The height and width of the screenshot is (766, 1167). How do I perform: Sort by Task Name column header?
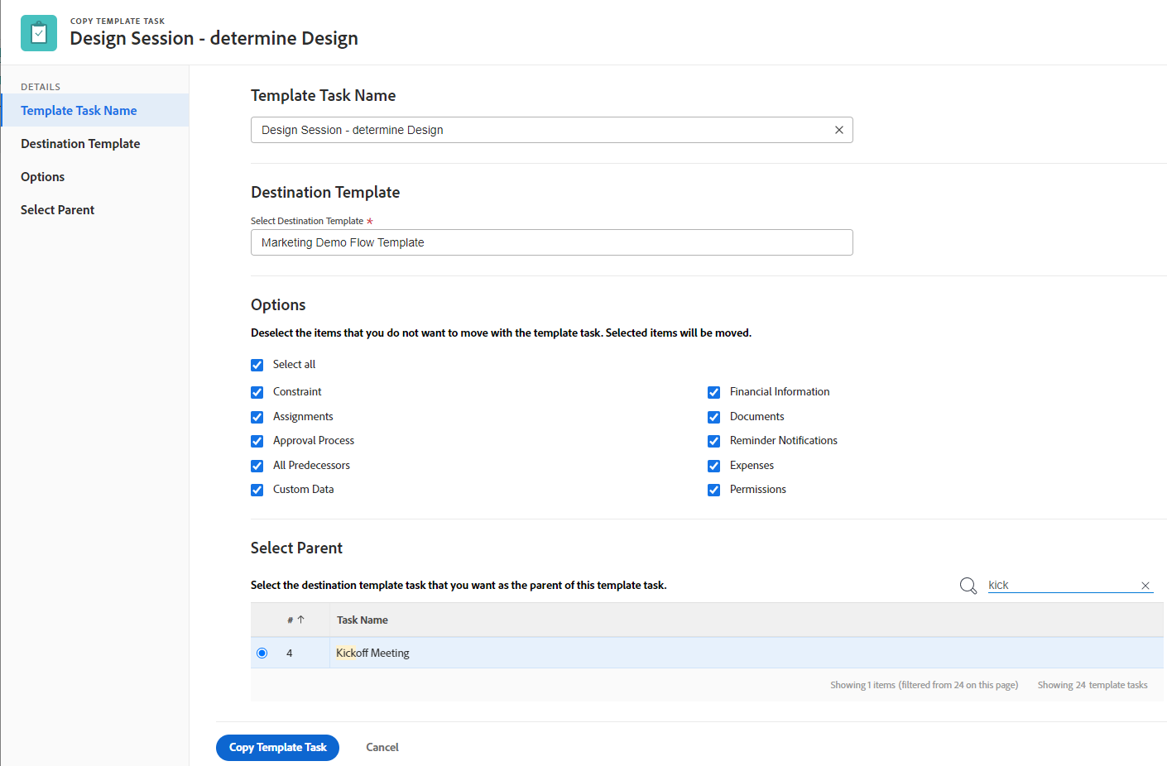coord(363,620)
